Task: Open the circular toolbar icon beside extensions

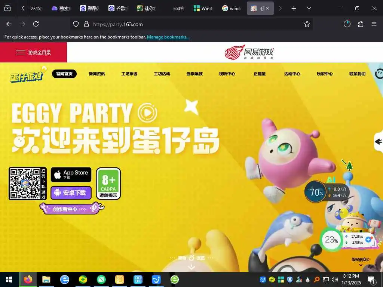Action: [x=347, y=24]
